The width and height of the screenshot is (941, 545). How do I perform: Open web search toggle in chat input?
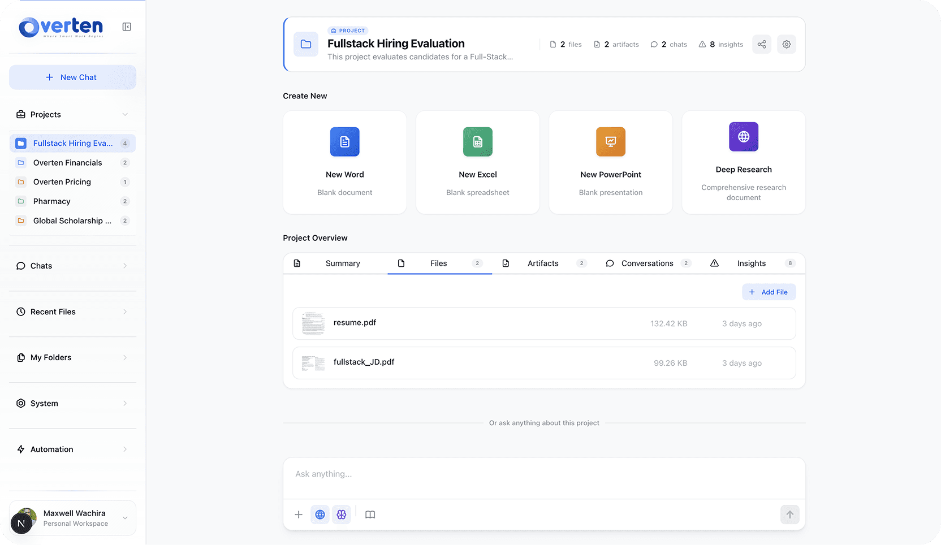[x=320, y=514]
